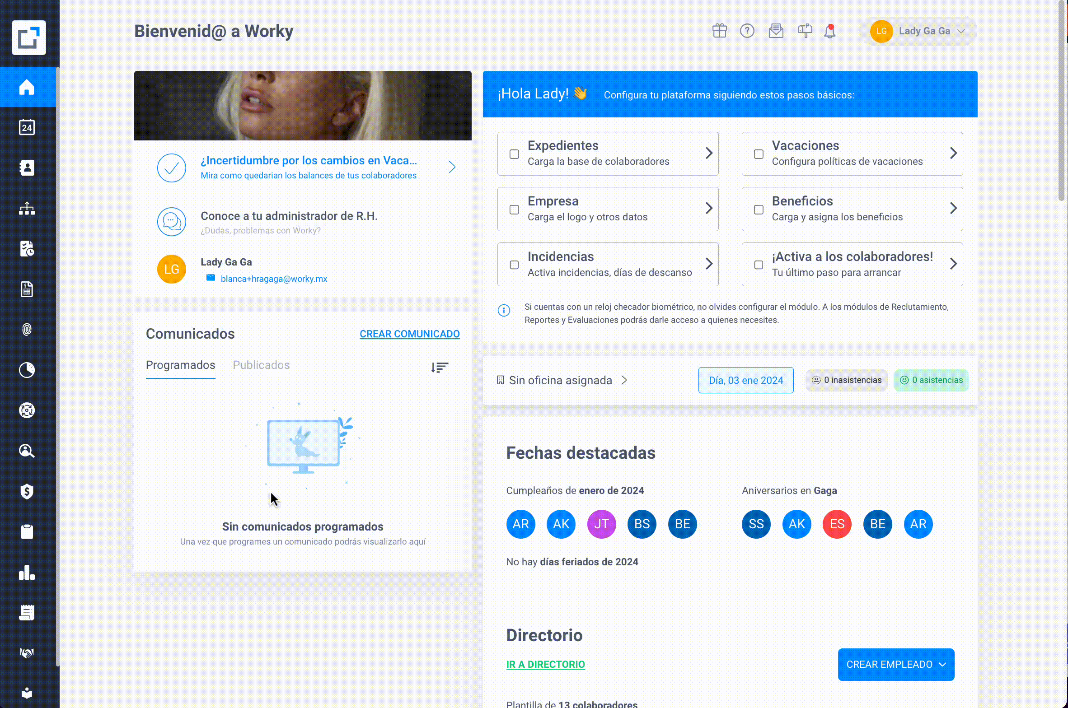Viewport: 1068px width, 708px height.
Task: Click the Worky logo
Action: pyautogui.click(x=29, y=37)
